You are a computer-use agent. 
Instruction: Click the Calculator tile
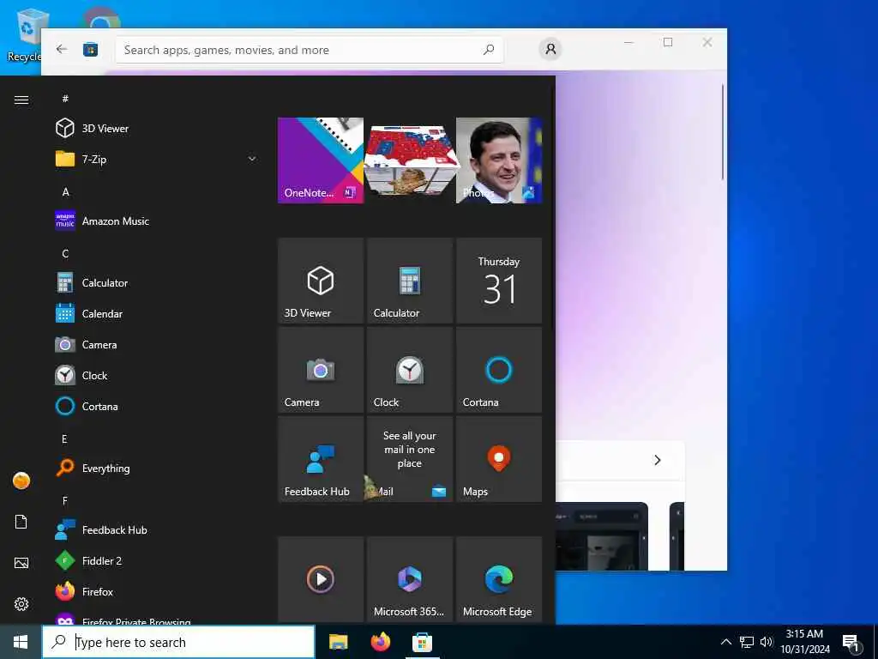[410, 281]
